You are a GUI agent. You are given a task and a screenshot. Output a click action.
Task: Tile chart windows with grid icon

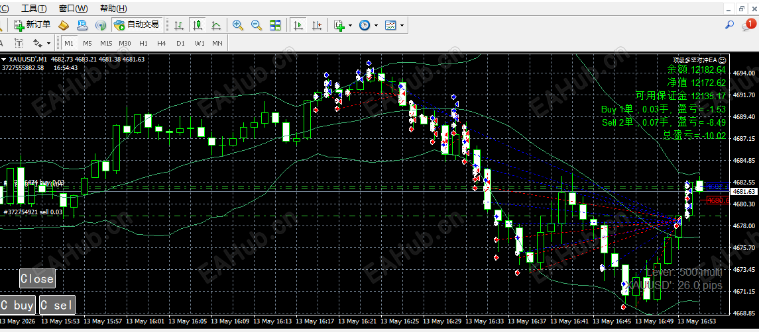click(276, 25)
